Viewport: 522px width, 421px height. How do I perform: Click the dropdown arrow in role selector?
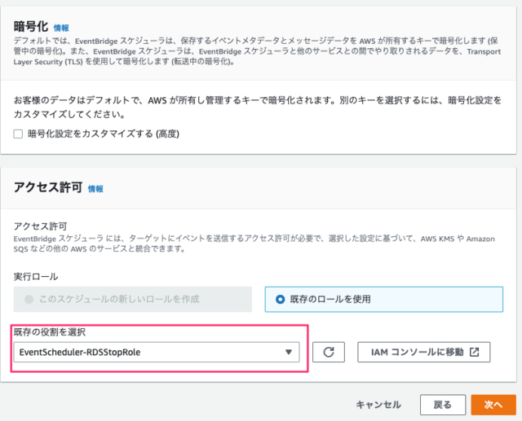point(289,352)
